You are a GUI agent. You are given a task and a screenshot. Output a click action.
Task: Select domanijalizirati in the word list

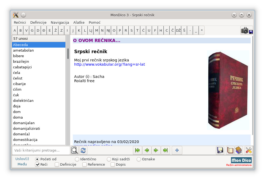tap(39, 128)
